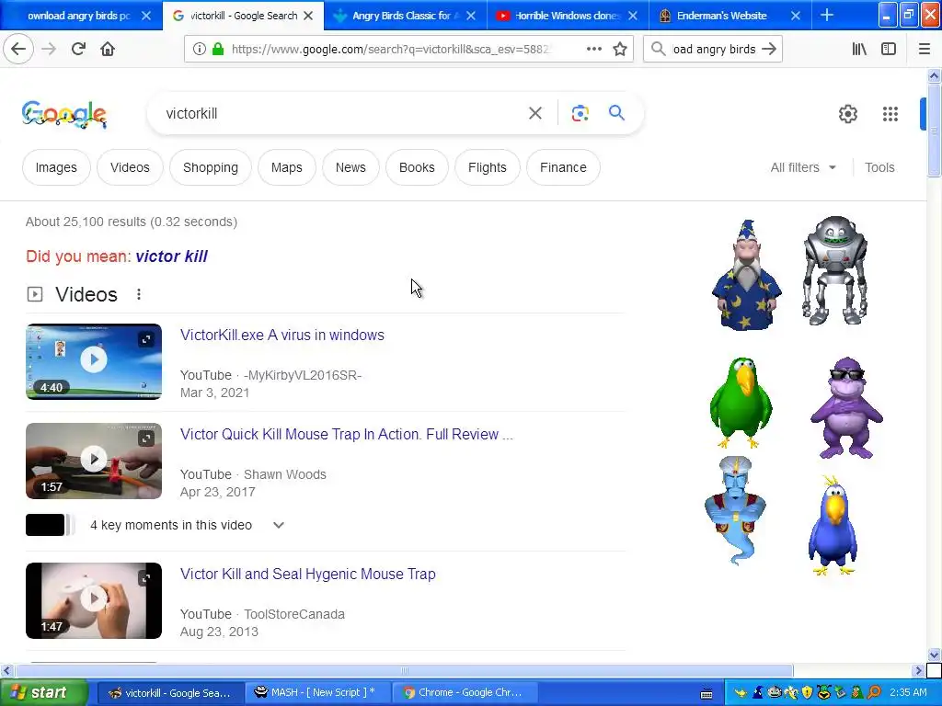Open the search Tools options
This screenshot has width=942, height=706.
(879, 167)
